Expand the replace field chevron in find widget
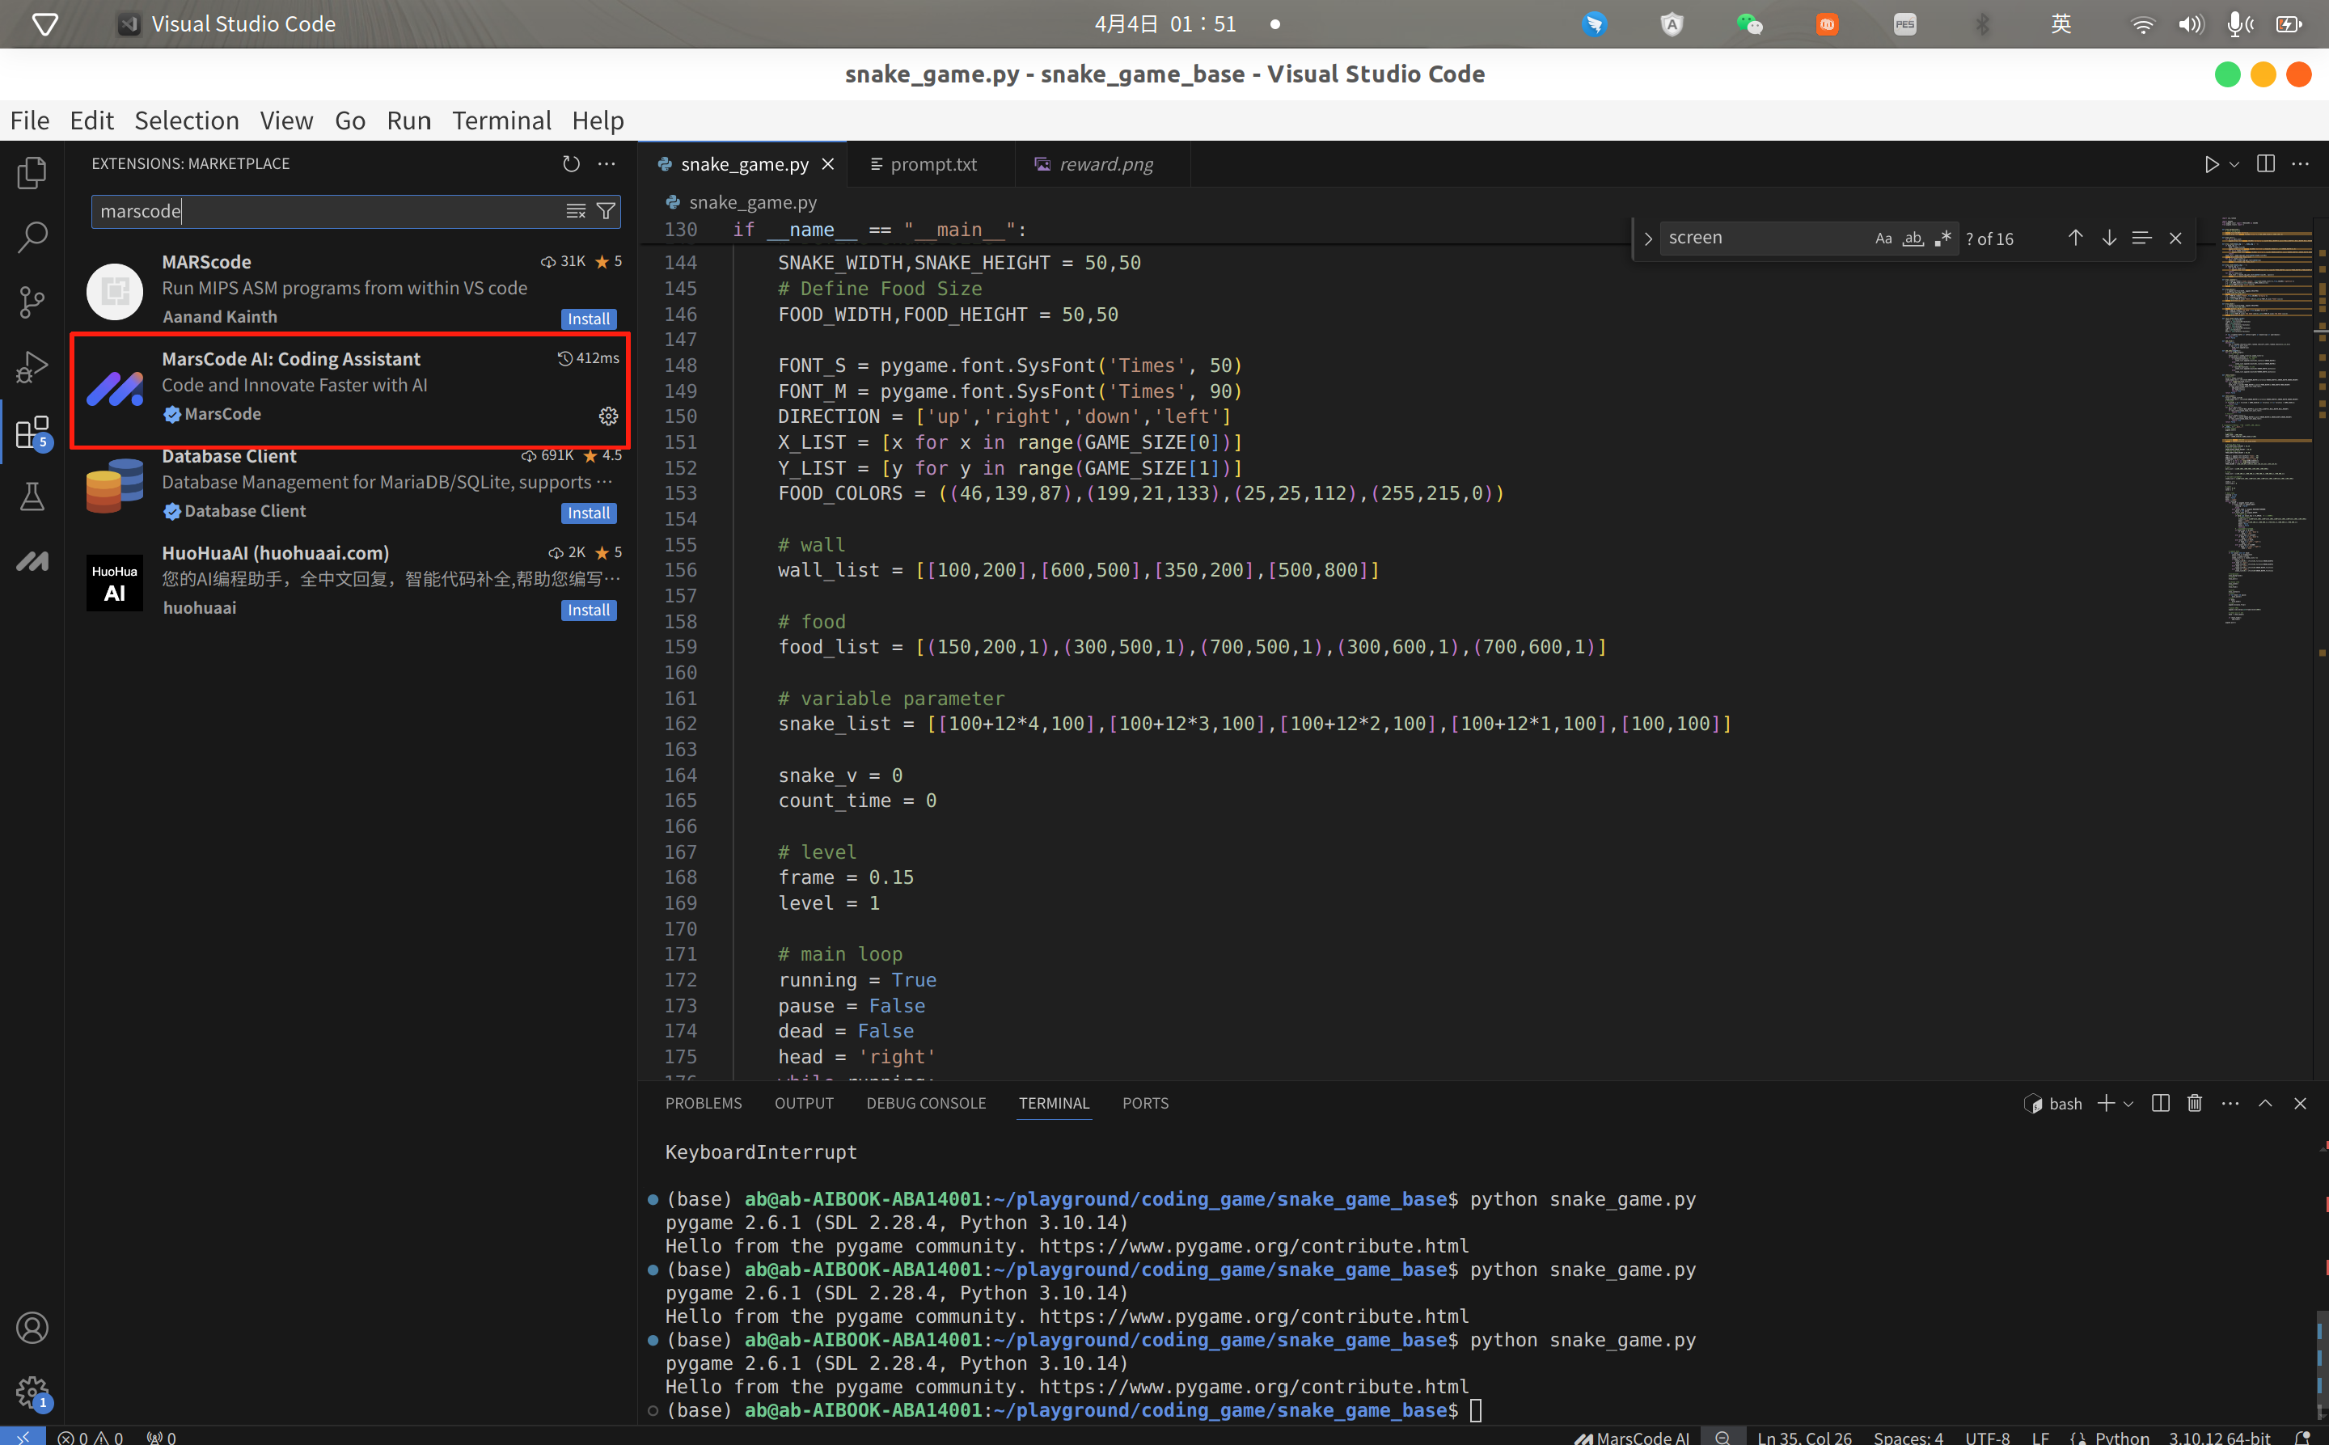 pos(1647,239)
